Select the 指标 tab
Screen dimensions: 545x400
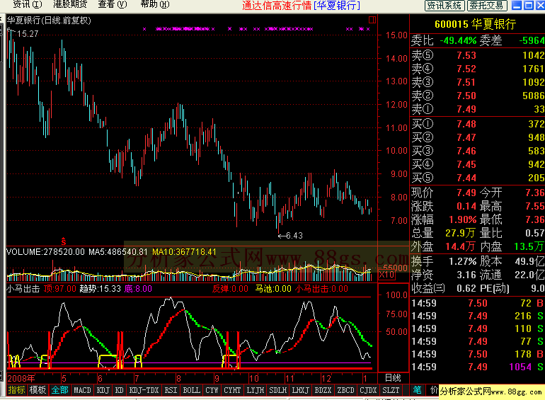click(16, 390)
